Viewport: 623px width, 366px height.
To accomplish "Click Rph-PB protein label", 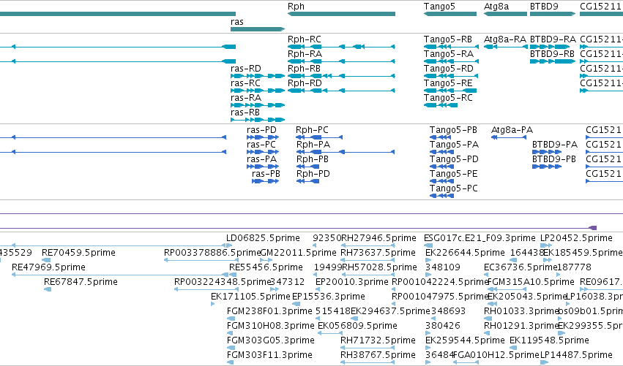I will coord(313,159).
